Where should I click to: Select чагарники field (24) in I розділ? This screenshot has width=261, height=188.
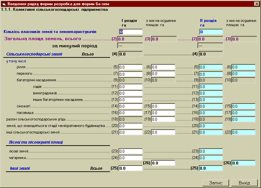coord(130,158)
